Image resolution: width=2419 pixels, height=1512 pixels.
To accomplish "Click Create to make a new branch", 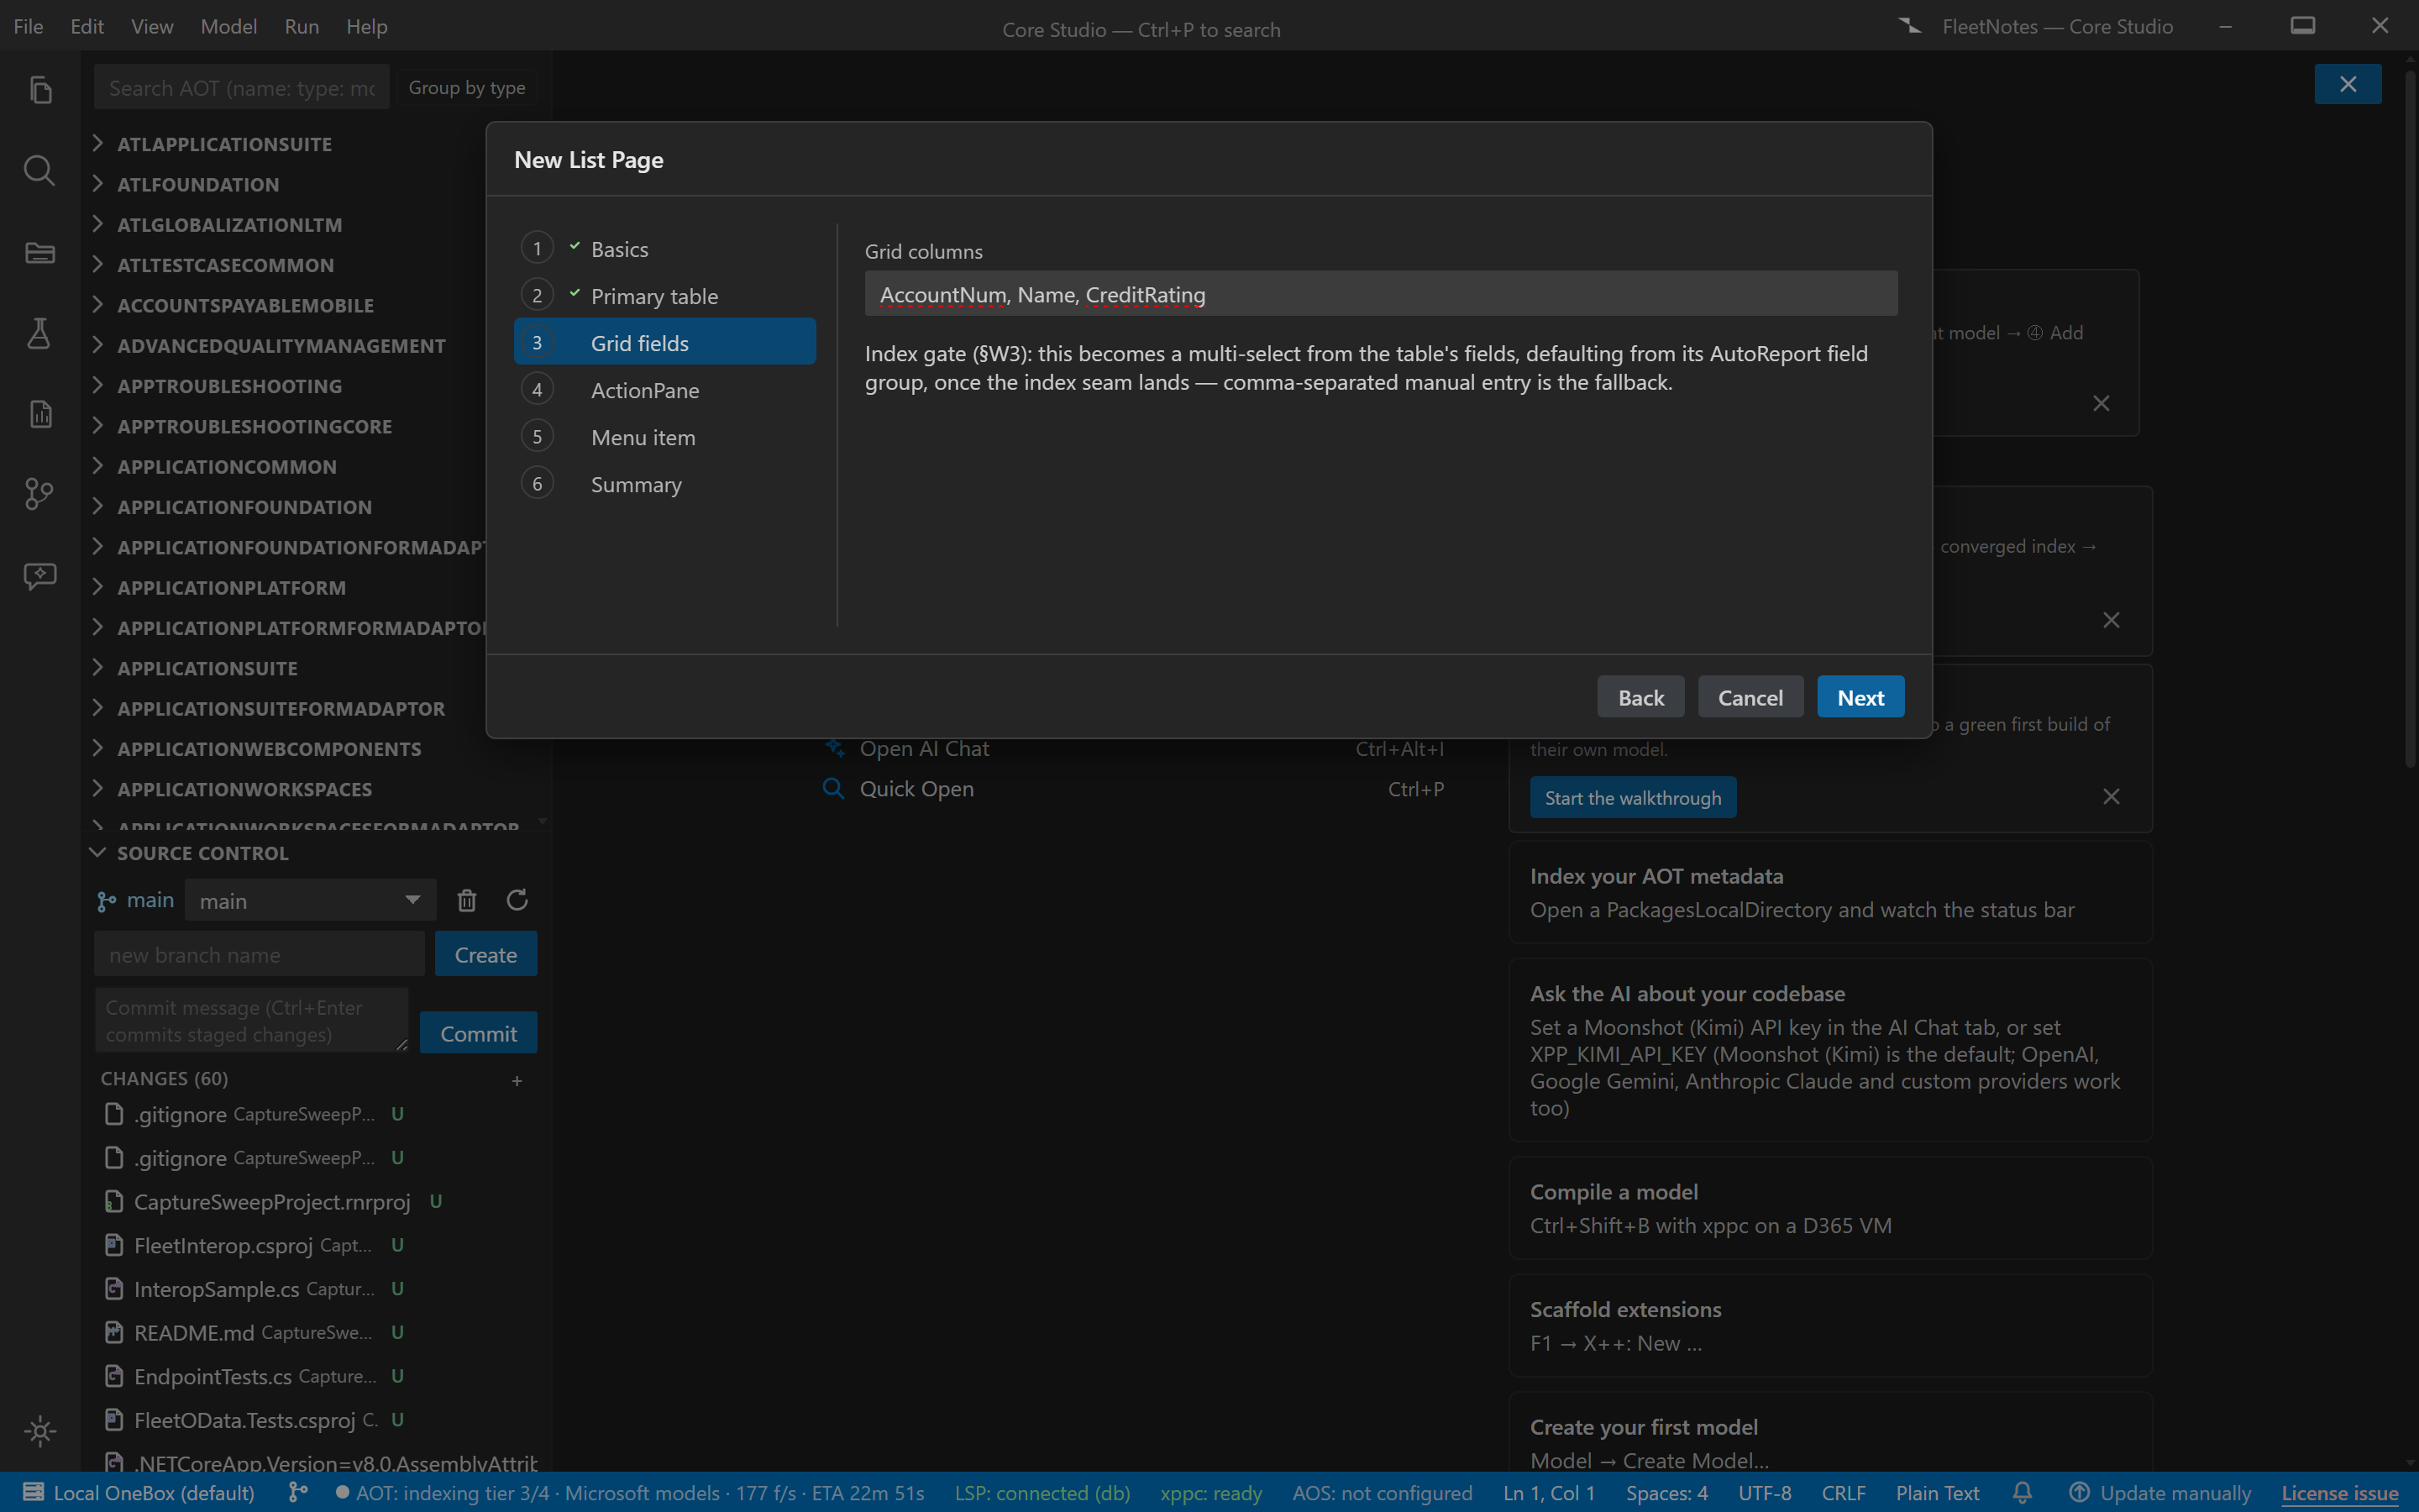I will point(485,954).
